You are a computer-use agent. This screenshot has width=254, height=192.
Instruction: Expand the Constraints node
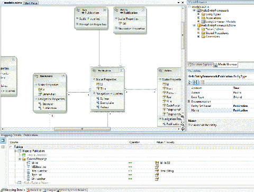[198, 36]
